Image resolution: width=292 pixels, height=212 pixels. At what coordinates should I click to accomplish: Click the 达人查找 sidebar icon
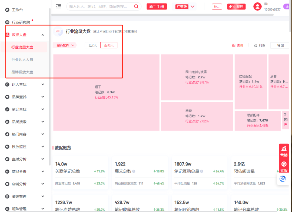coord(7,84)
